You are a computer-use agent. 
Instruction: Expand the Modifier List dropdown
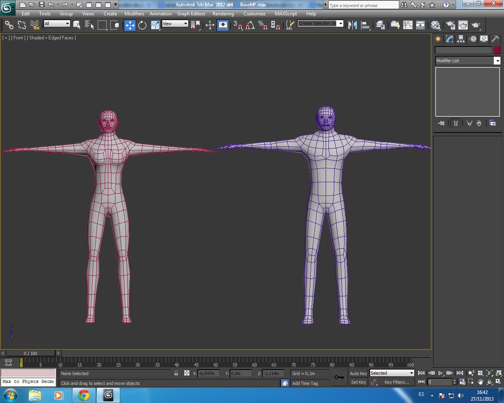click(497, 61)
